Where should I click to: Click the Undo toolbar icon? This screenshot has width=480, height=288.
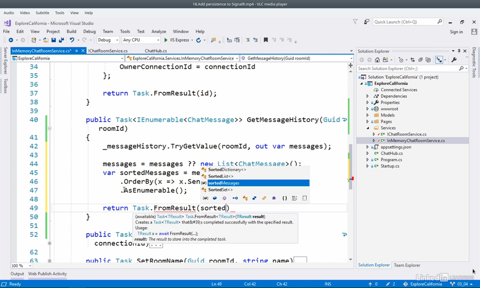tap(72, 40)
